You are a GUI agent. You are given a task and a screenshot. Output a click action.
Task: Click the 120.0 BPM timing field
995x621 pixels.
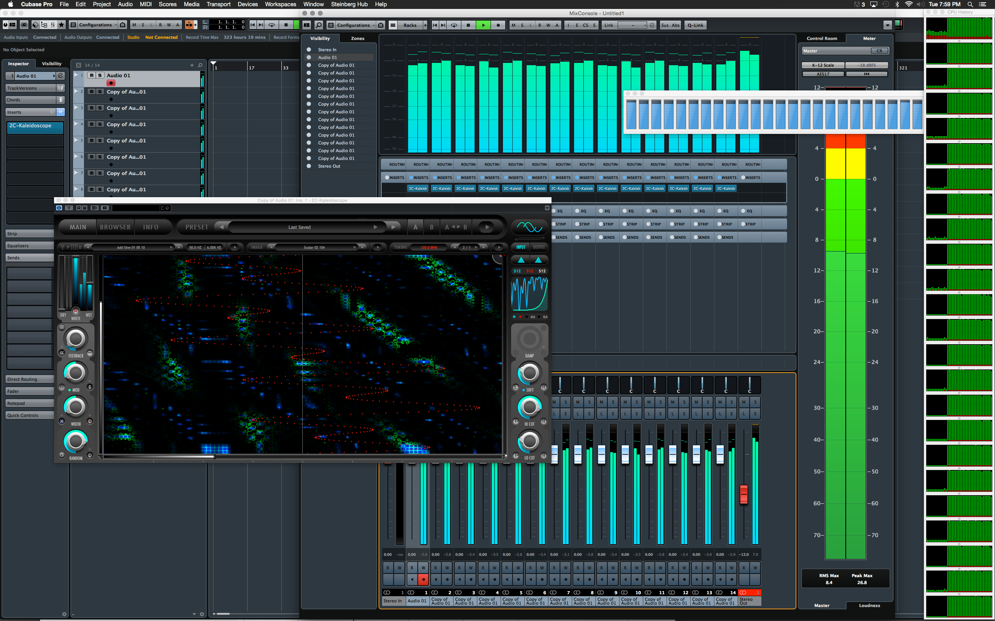tap(428, 247)
